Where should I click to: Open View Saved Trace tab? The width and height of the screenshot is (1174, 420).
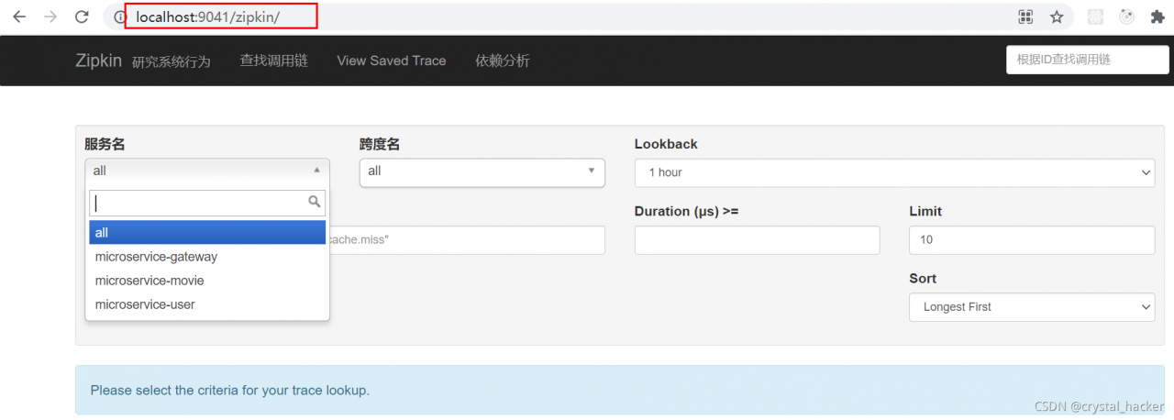[392, 61]
